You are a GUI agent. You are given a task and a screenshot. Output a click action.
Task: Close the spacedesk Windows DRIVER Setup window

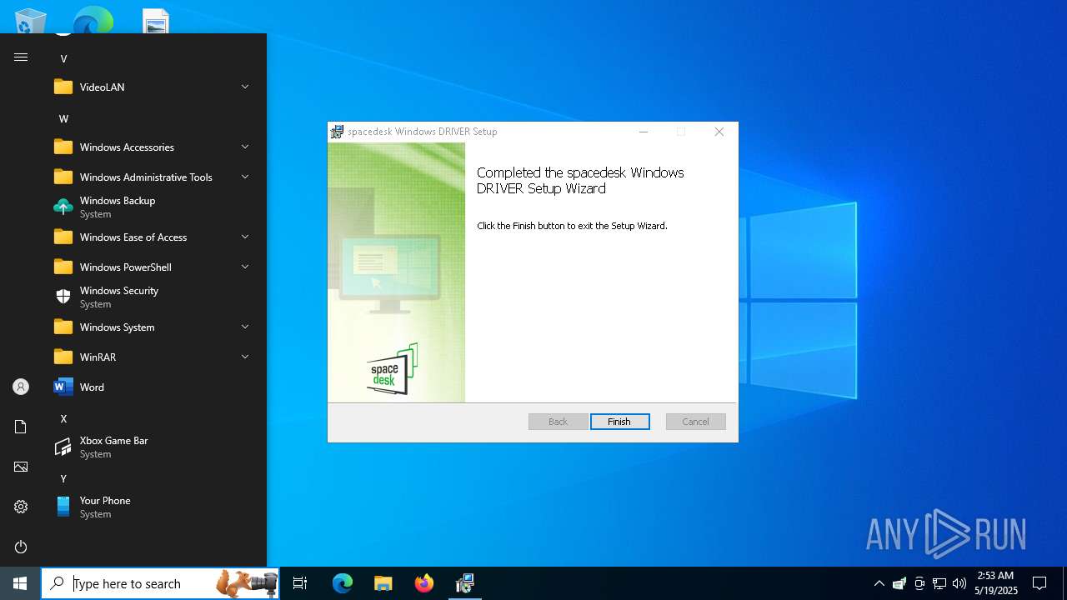(x=719, y=132)
